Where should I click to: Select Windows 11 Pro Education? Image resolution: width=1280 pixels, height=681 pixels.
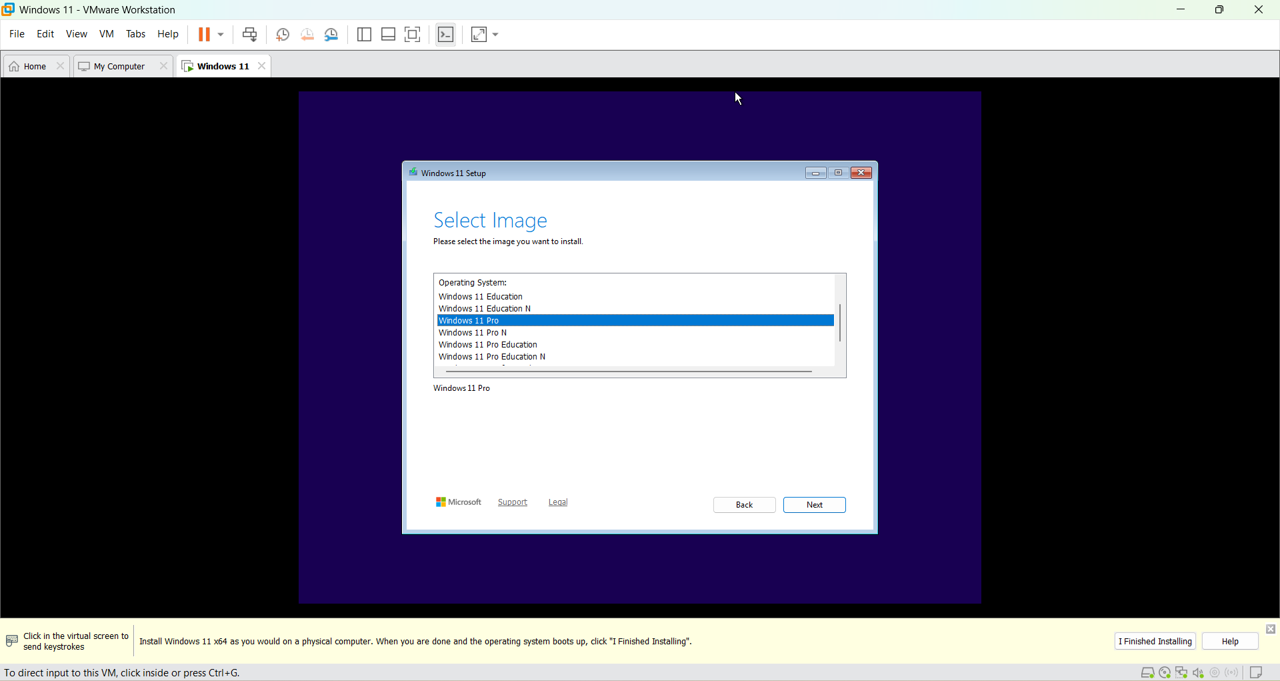click(635, 345)
